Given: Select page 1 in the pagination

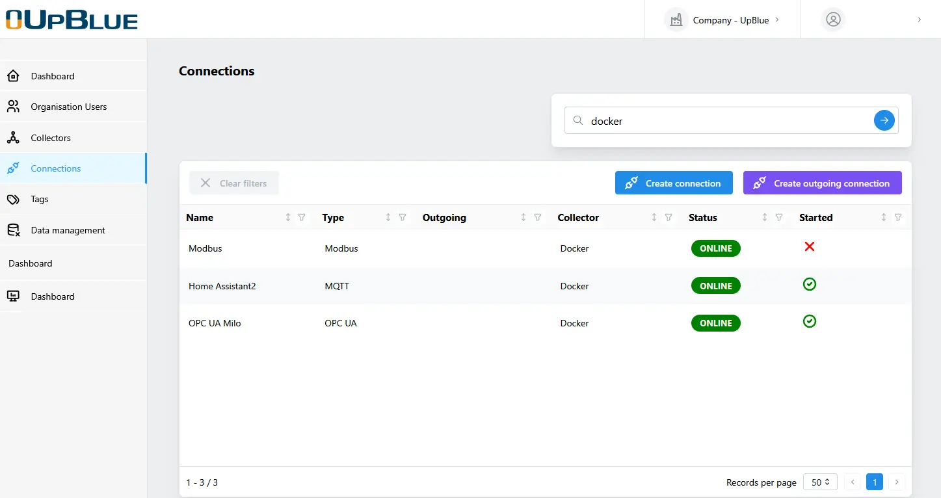Looking at the screenshot, I should (x=875, y=482).
